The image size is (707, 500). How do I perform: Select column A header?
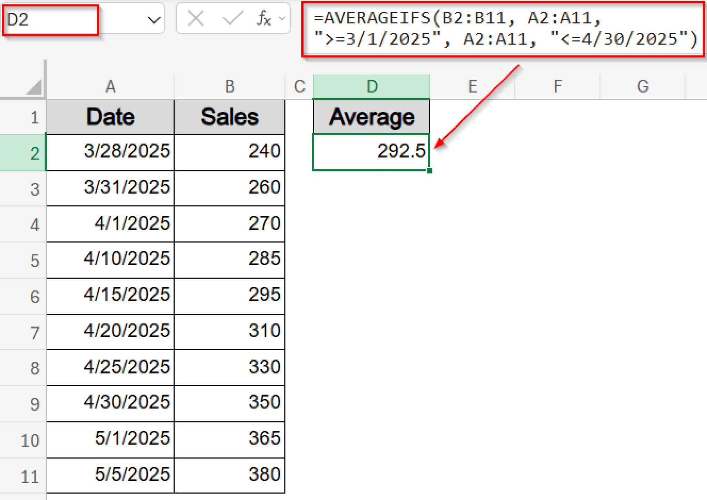point(110,86)
